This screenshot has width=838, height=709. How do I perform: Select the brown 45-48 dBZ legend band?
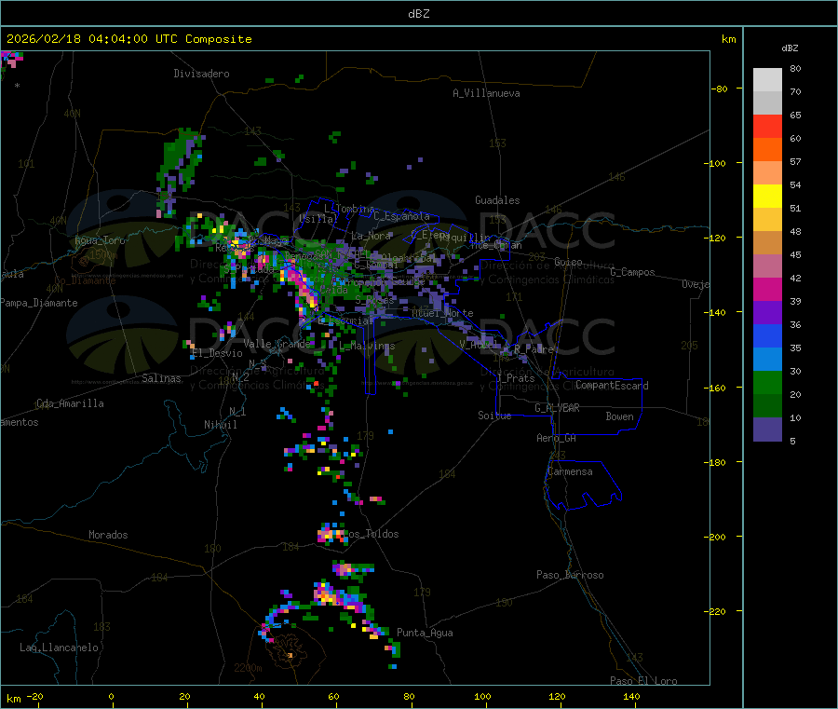[x=767, y=243]
